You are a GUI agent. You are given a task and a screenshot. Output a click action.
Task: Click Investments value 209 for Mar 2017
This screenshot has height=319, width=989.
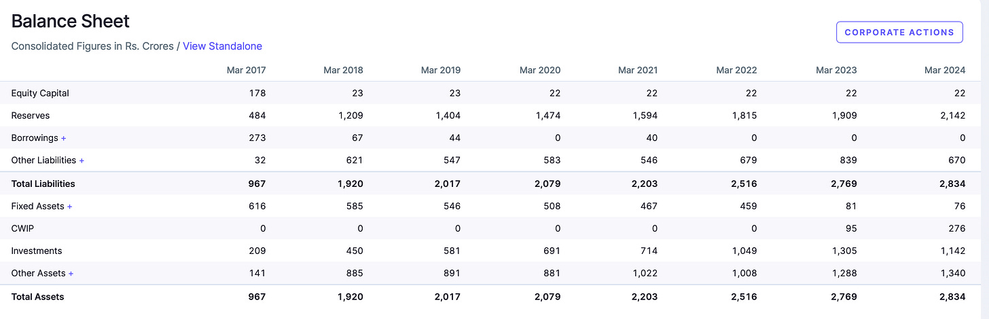[x=257, y=251]
